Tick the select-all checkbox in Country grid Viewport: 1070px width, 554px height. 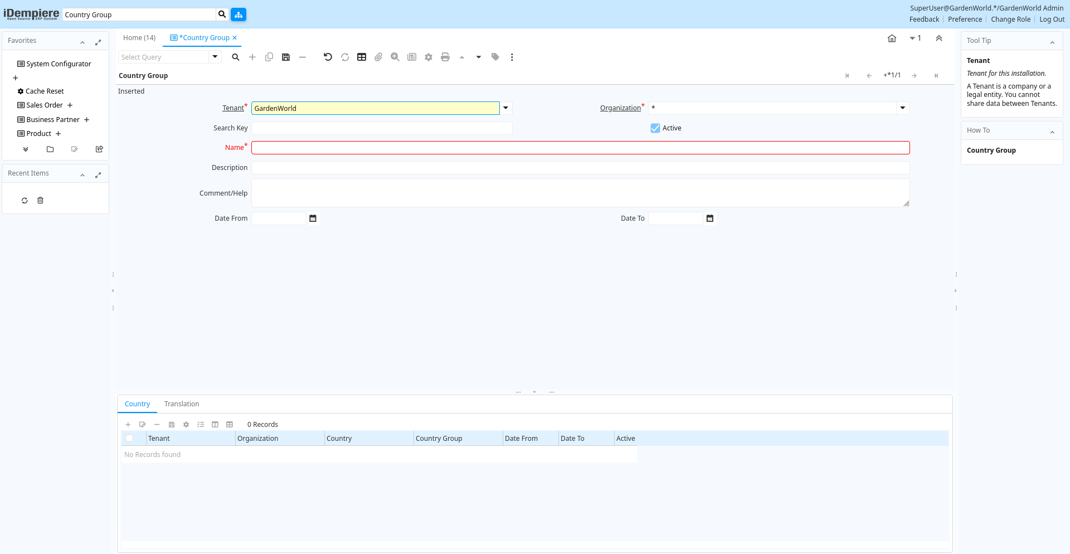[x=129, y=439]
